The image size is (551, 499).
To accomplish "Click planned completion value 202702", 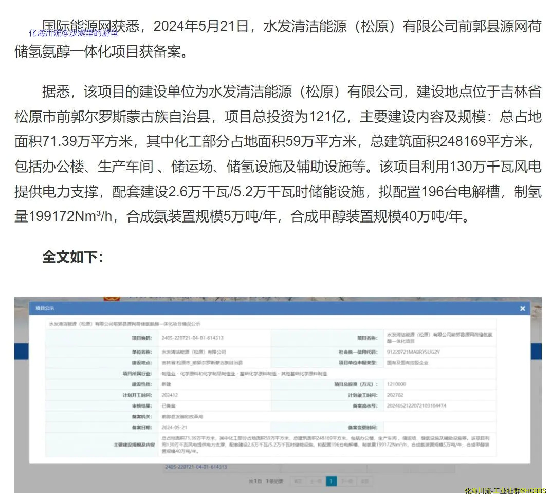I will (x=395, y=395).
